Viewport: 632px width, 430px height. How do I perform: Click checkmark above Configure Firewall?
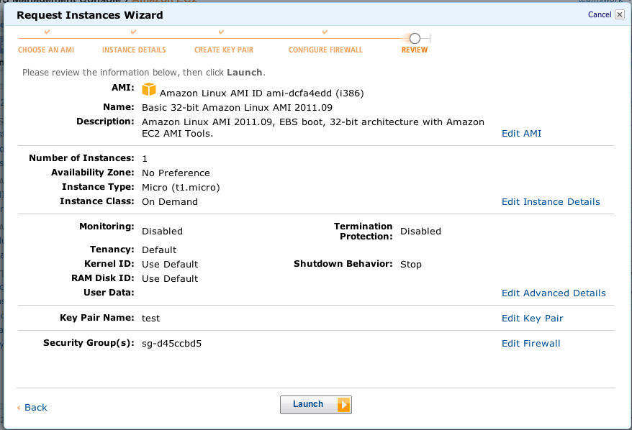pos(325,32)
